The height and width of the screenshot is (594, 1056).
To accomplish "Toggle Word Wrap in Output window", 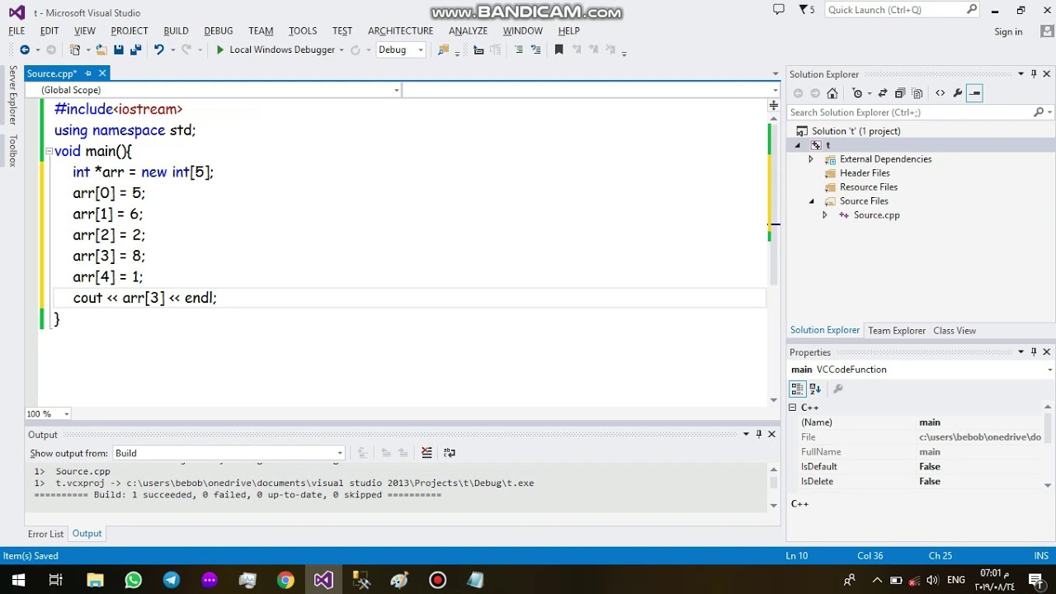I will click(x=449, y=452).
